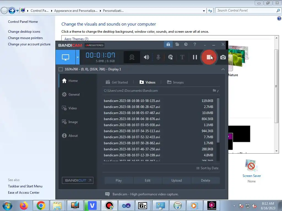The width and height of the screenshot is (282, 211).
Task: Take a screenshot with the camera icon
Action: (x=223, y=57)
